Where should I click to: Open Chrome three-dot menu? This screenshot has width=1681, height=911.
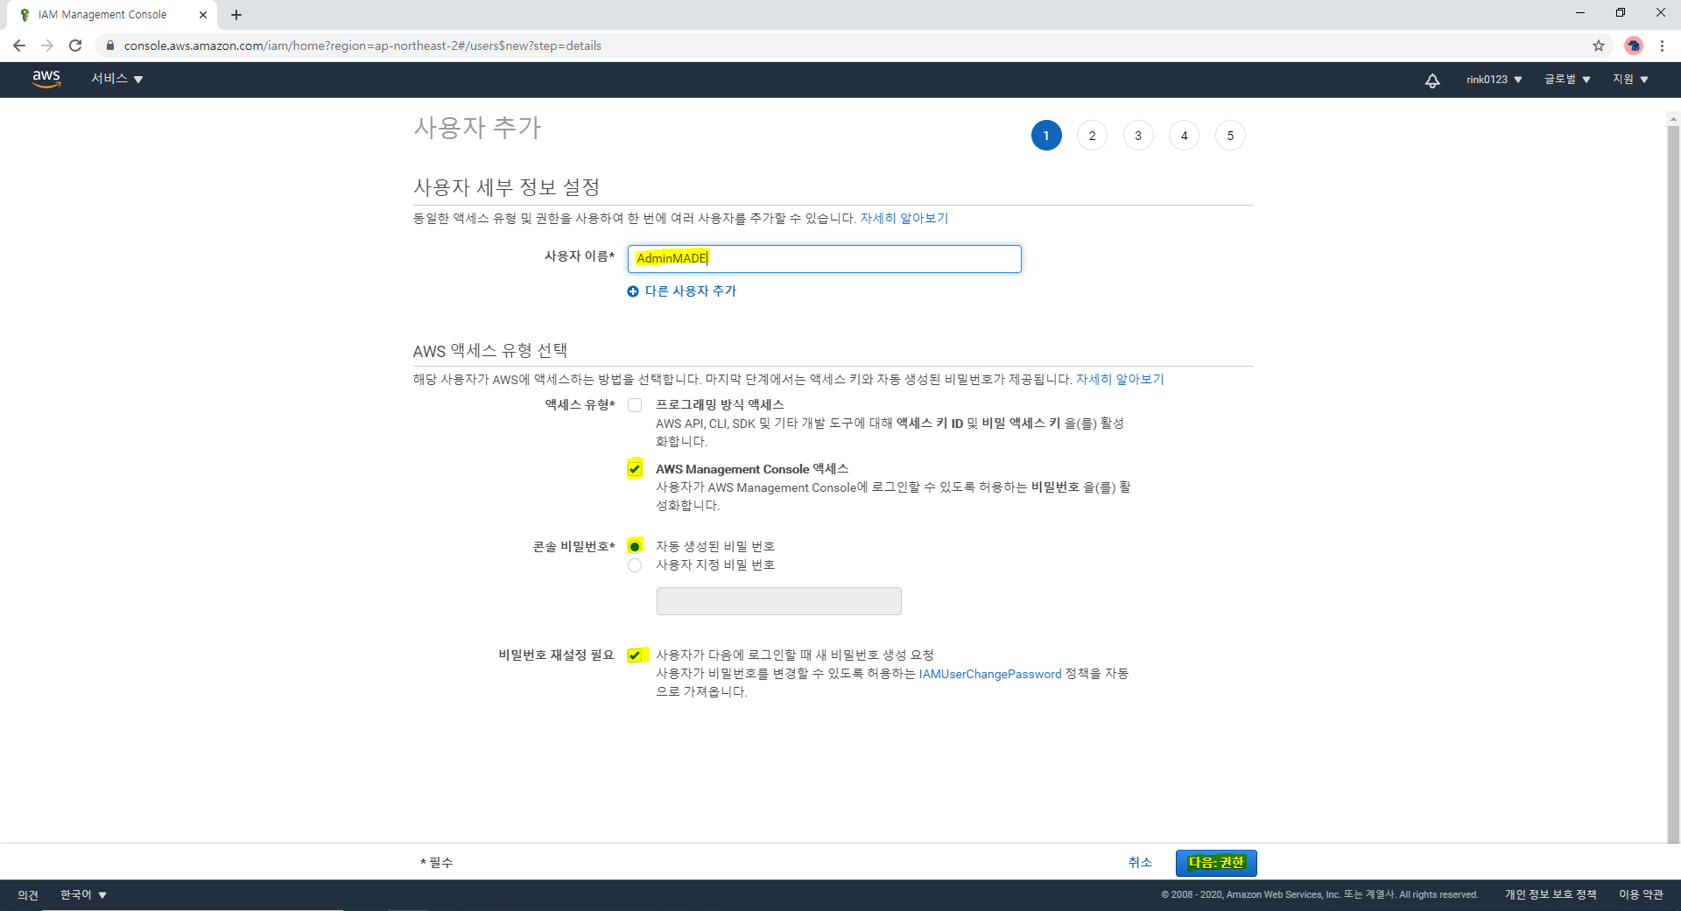(1662, 46)
